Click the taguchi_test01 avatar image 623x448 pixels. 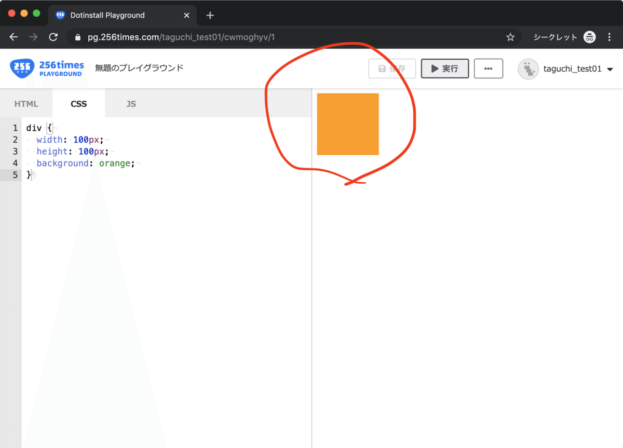528,69
